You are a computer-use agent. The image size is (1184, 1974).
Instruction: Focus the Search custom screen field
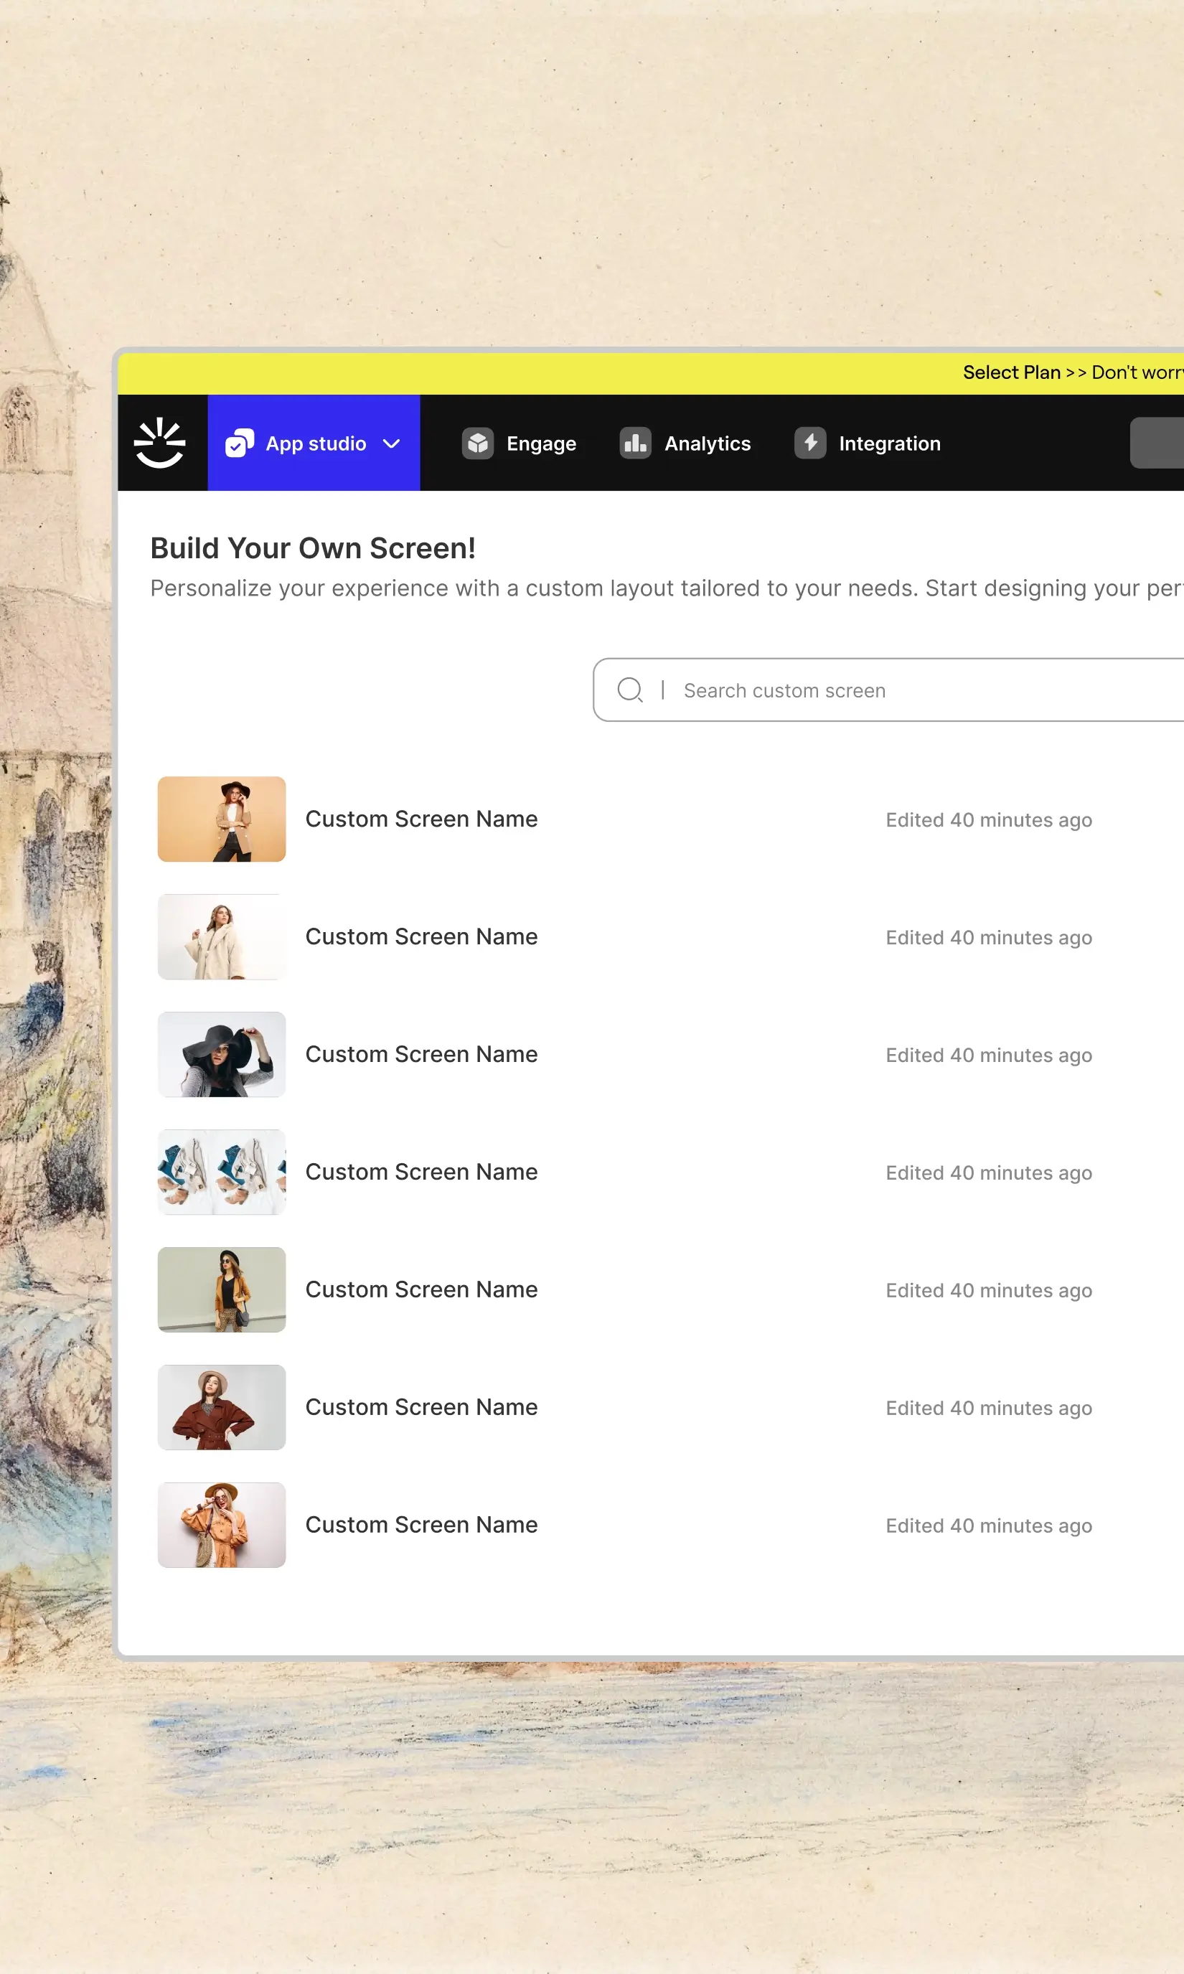coord(888,690)
